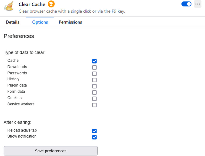Tick the Service workers checkbox
The height and width of the screenshot is (156, 205).
(x=94, y=105)
